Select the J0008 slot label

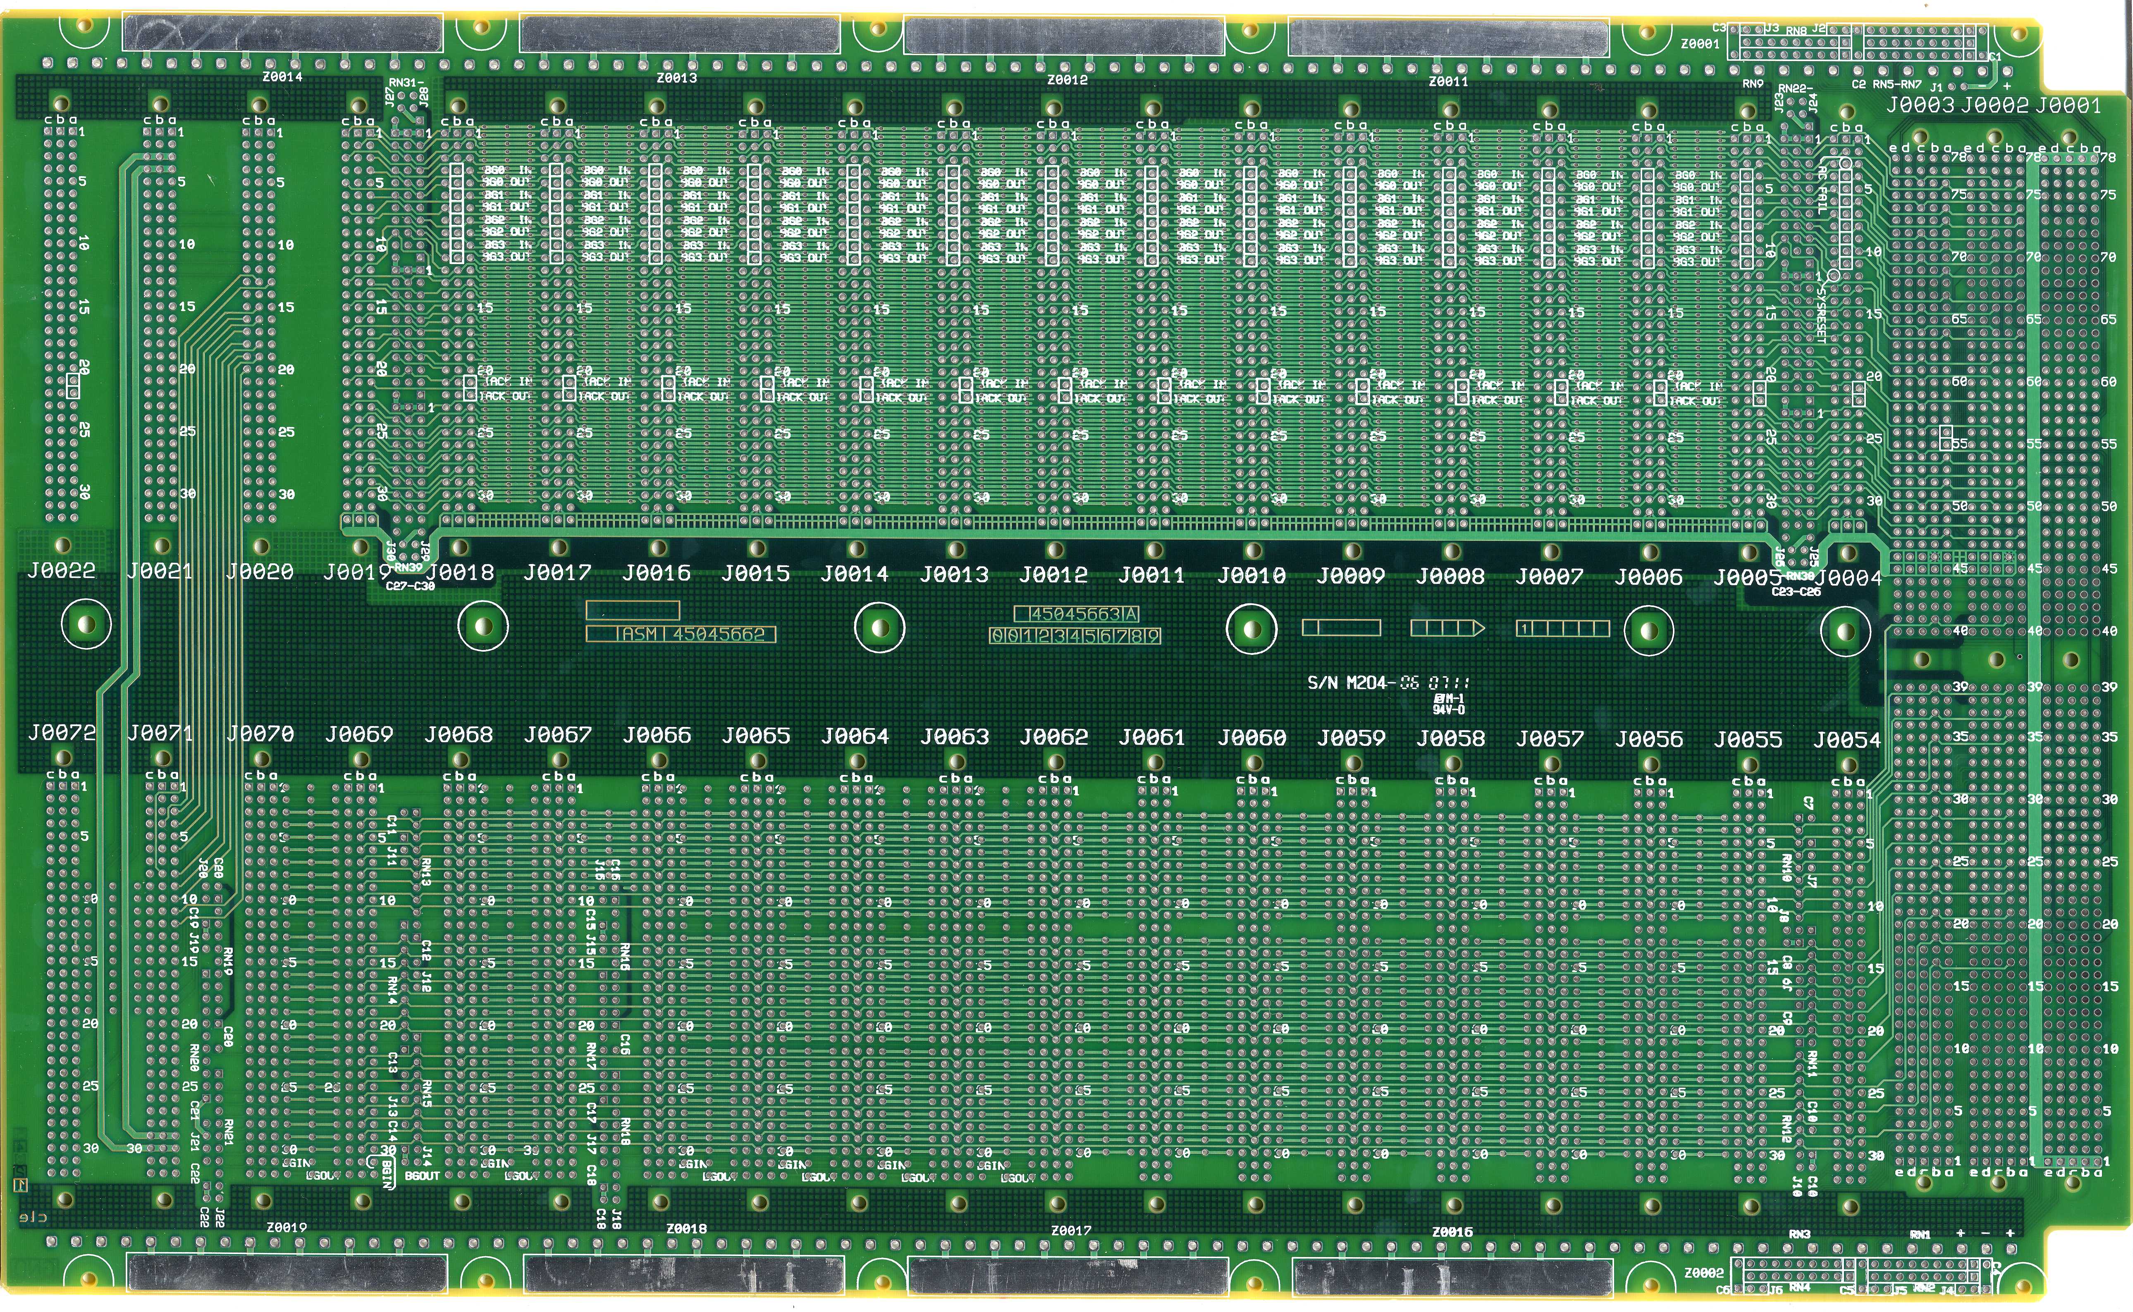point(1450,576)
